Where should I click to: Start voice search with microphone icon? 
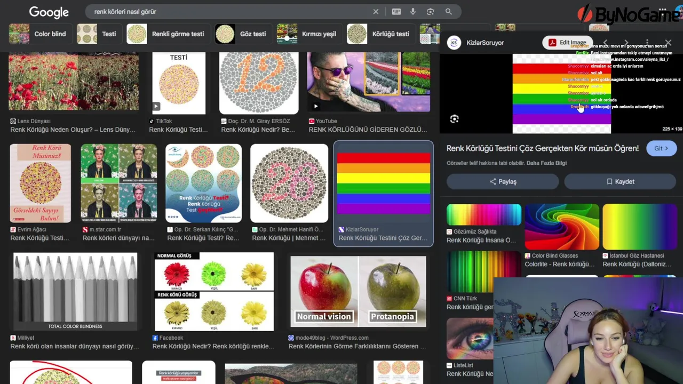click(413, 12)
